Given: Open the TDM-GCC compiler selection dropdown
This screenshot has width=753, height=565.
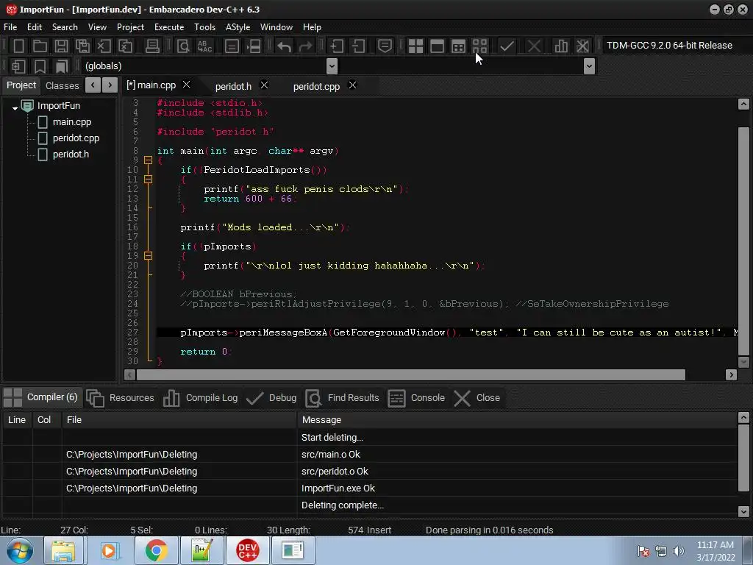Looking at the screenshot, I should pyautogui.click(x=669, y=45).
